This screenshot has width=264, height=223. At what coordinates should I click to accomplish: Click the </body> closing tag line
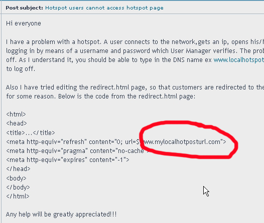point(18,187)
